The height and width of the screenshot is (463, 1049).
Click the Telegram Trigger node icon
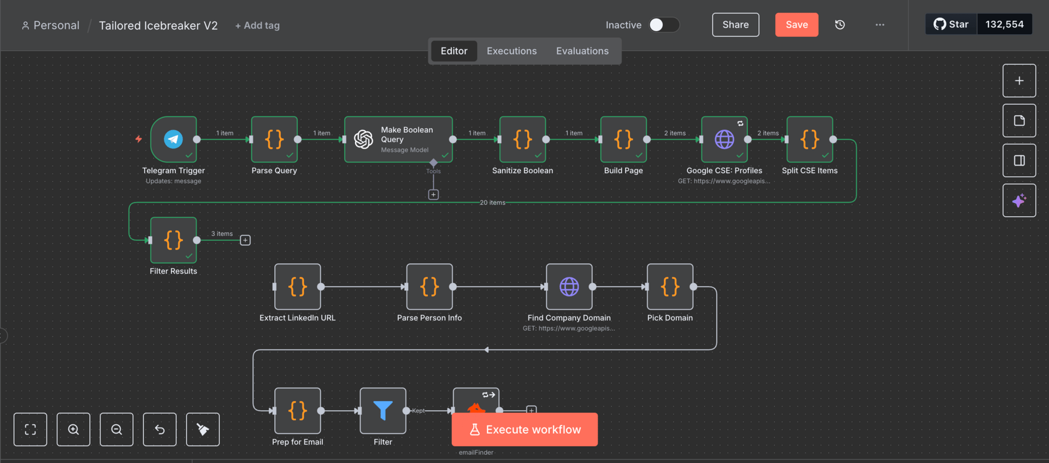(173, 139)
